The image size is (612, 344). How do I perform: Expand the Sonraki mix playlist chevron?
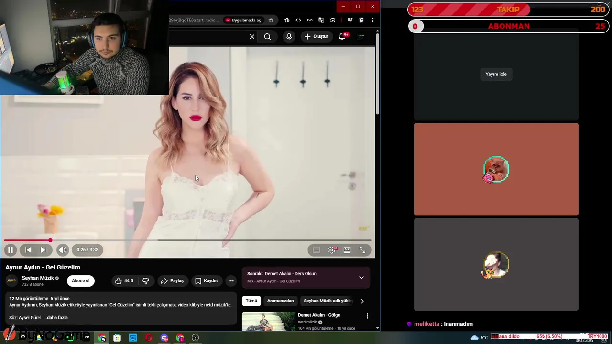coord(361,278)
